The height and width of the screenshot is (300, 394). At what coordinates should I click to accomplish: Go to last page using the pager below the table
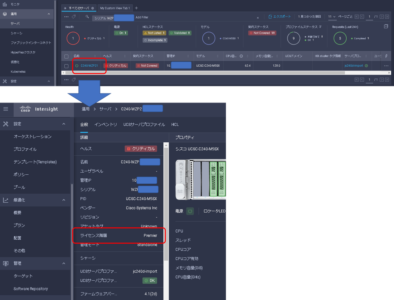[x=387, y=80]
